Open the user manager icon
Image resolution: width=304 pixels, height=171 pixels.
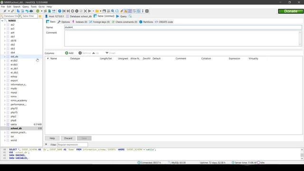[x=45, y=11]
